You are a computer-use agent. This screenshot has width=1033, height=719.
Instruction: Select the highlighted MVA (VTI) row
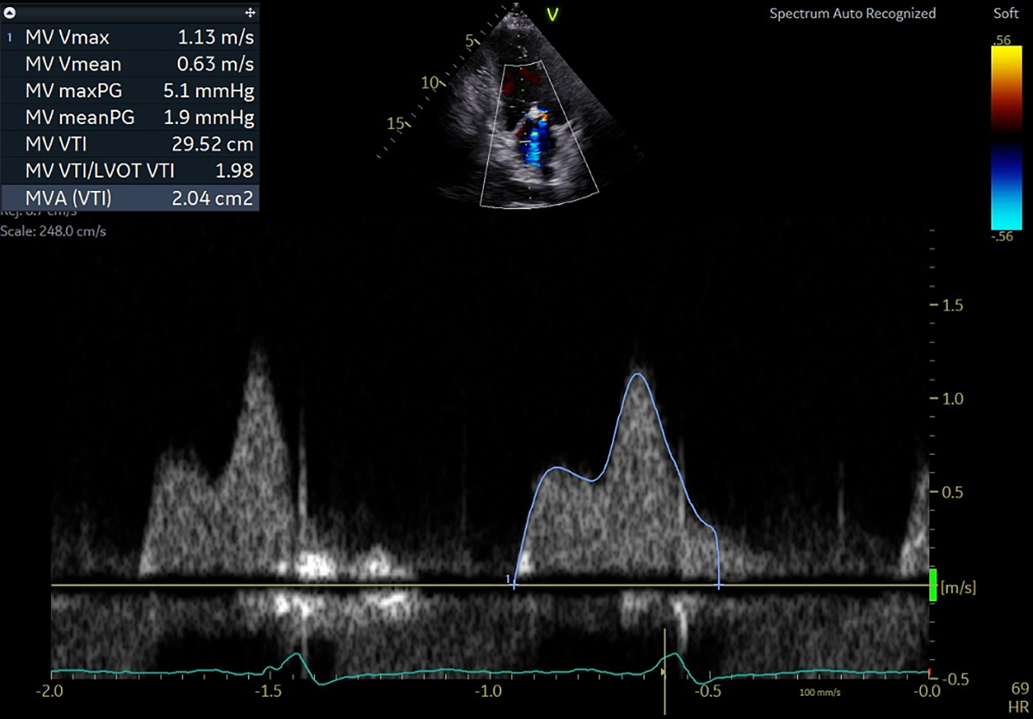[x=129, y=199]
